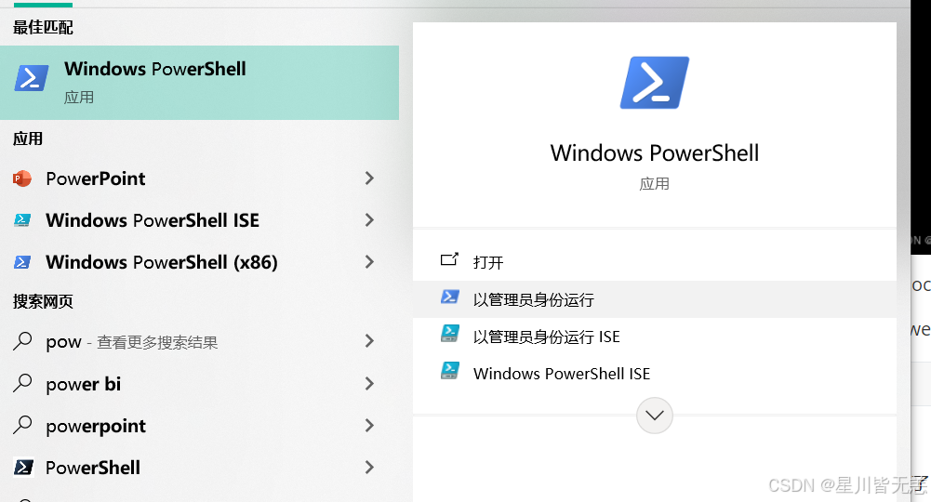Choose 打开 to open PowerShell

(x=655, y=262)
